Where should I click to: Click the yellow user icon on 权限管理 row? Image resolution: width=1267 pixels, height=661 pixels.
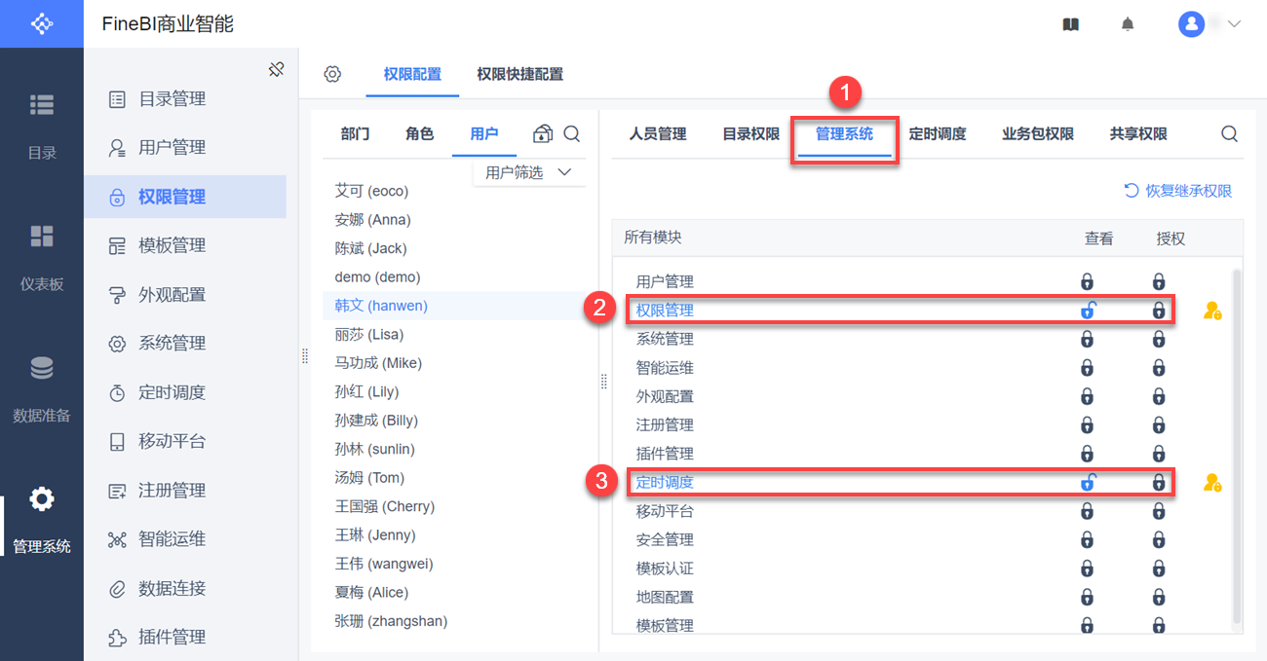1212,312
